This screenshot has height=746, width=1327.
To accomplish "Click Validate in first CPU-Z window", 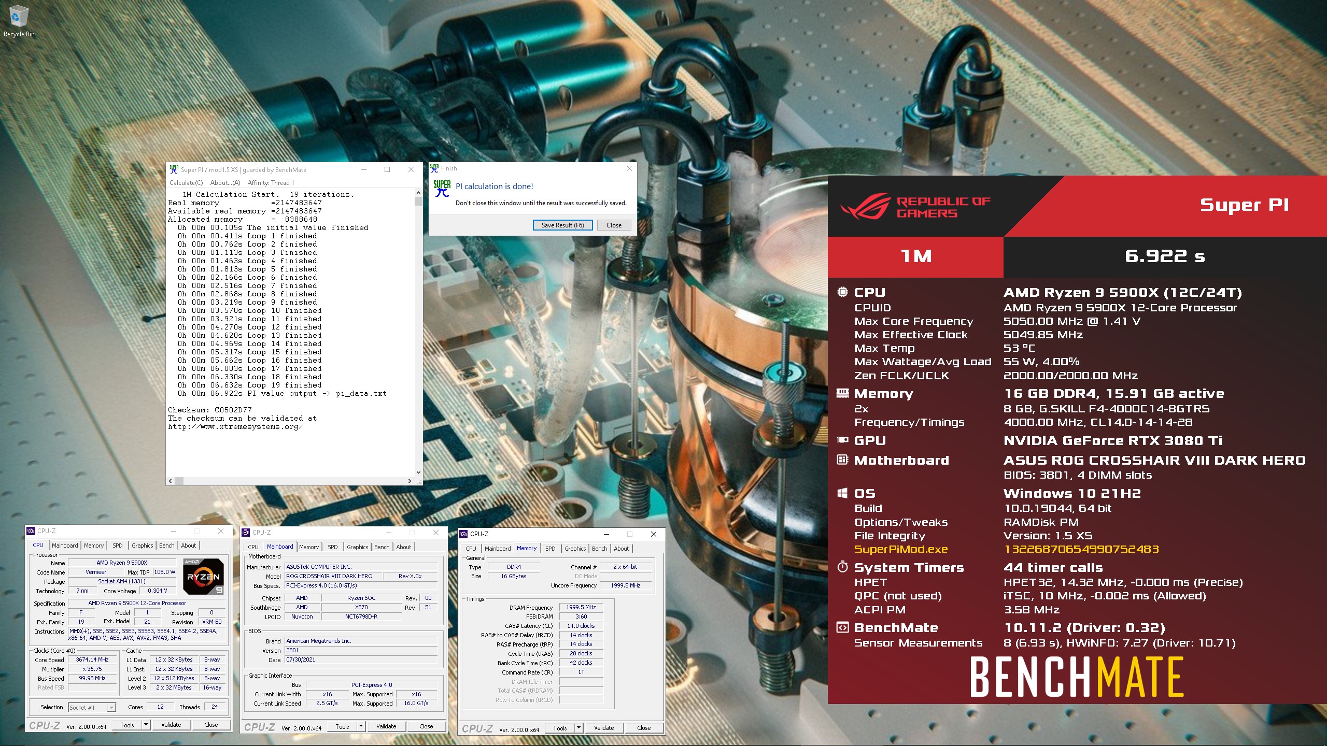I will (x=171, y=725).
